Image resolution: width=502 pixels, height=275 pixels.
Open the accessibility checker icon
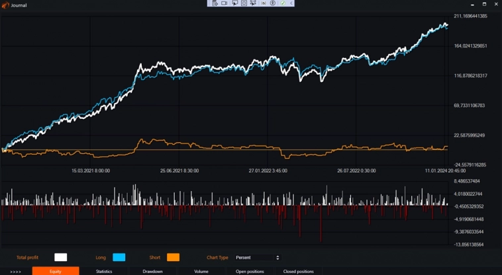272,3
